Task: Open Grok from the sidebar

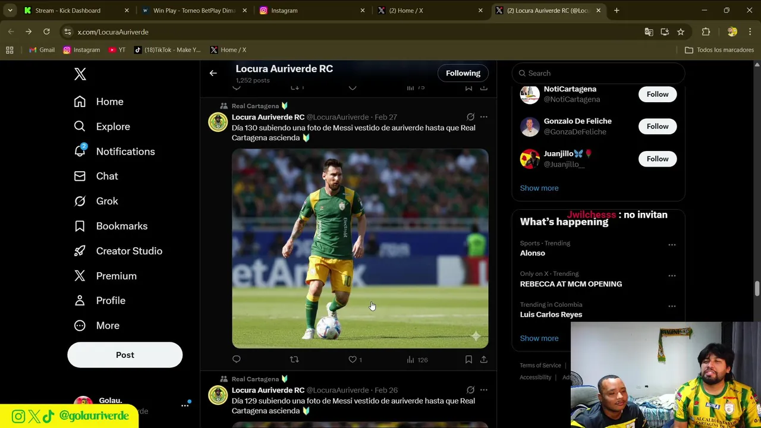Action: coord(96,201)
